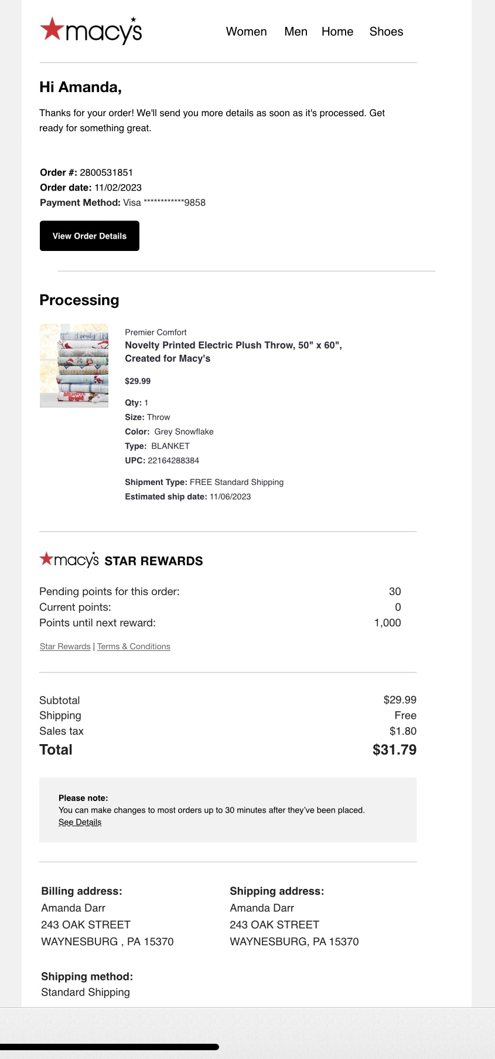The width and height of the screenshot is (495, 1059).
Task: Select the Shoes navigation item
Action: click(386, 32)
